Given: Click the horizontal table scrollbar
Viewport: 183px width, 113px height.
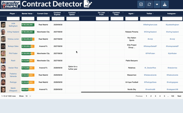Looking at the screenshot, I should coord(132,92).
